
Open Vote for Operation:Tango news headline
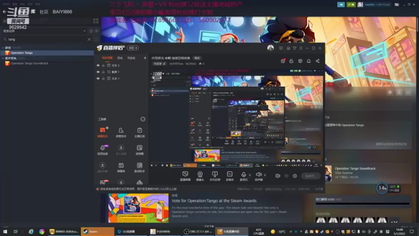[x=214, y=201]
